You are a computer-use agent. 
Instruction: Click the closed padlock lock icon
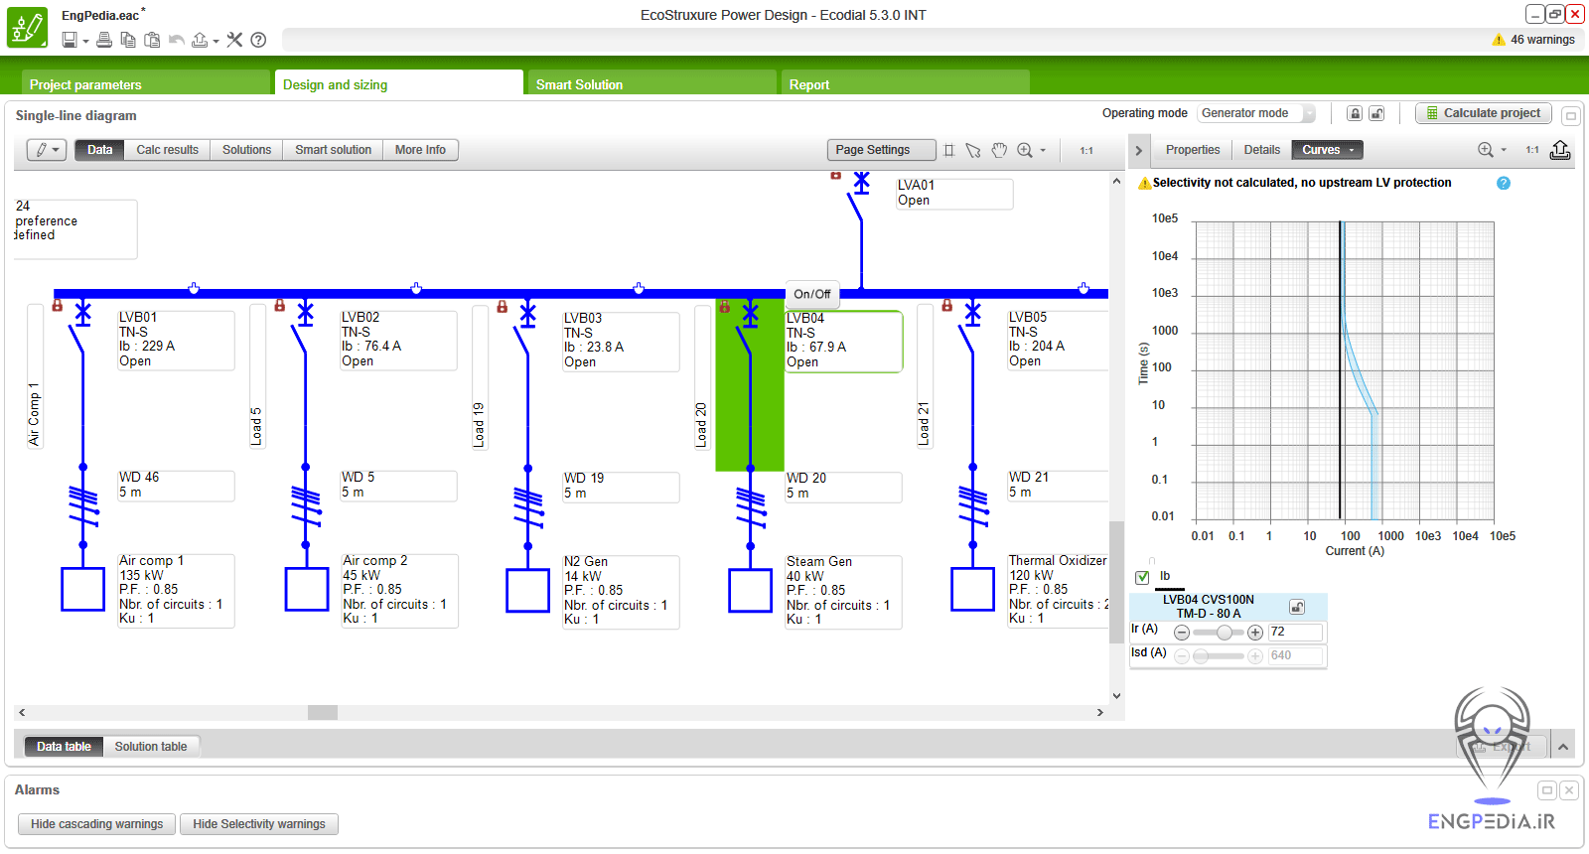(1355, 113)
